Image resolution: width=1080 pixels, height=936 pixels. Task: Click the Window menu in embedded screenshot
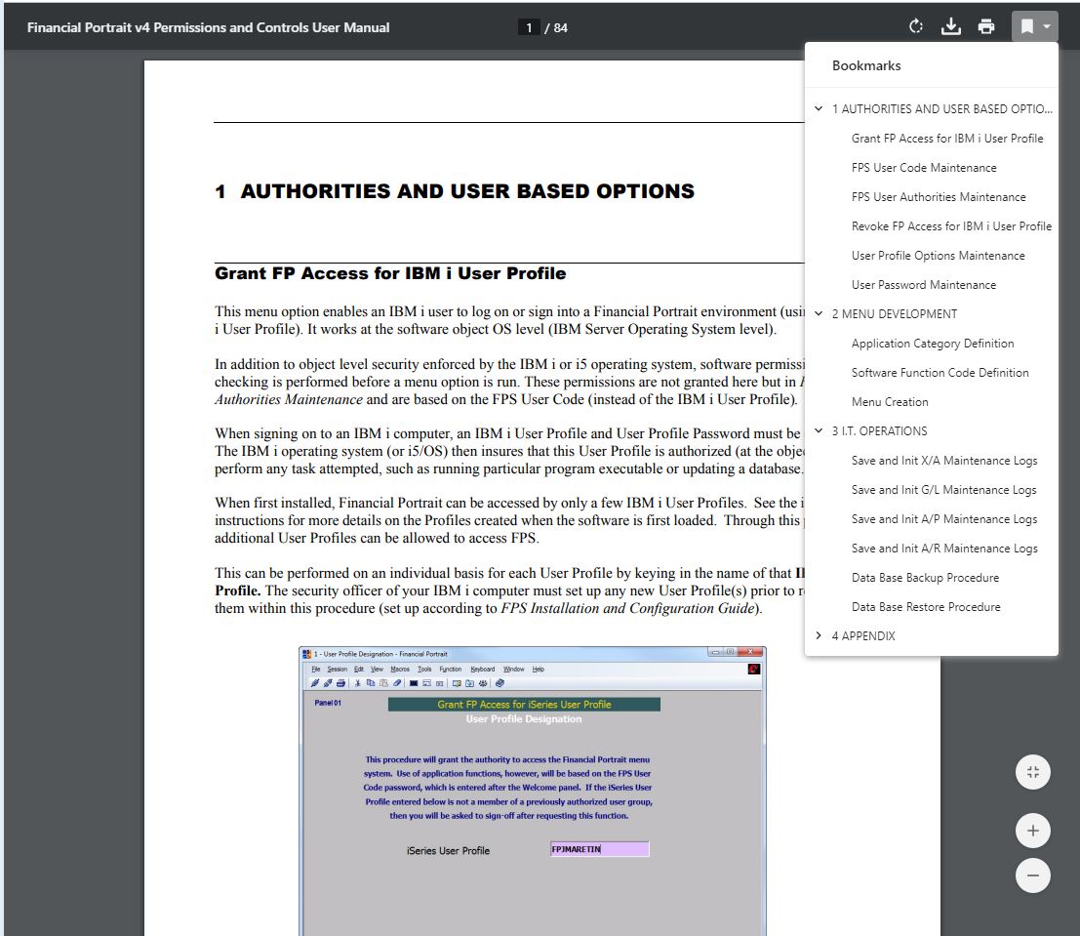click(x=513, y=669)
